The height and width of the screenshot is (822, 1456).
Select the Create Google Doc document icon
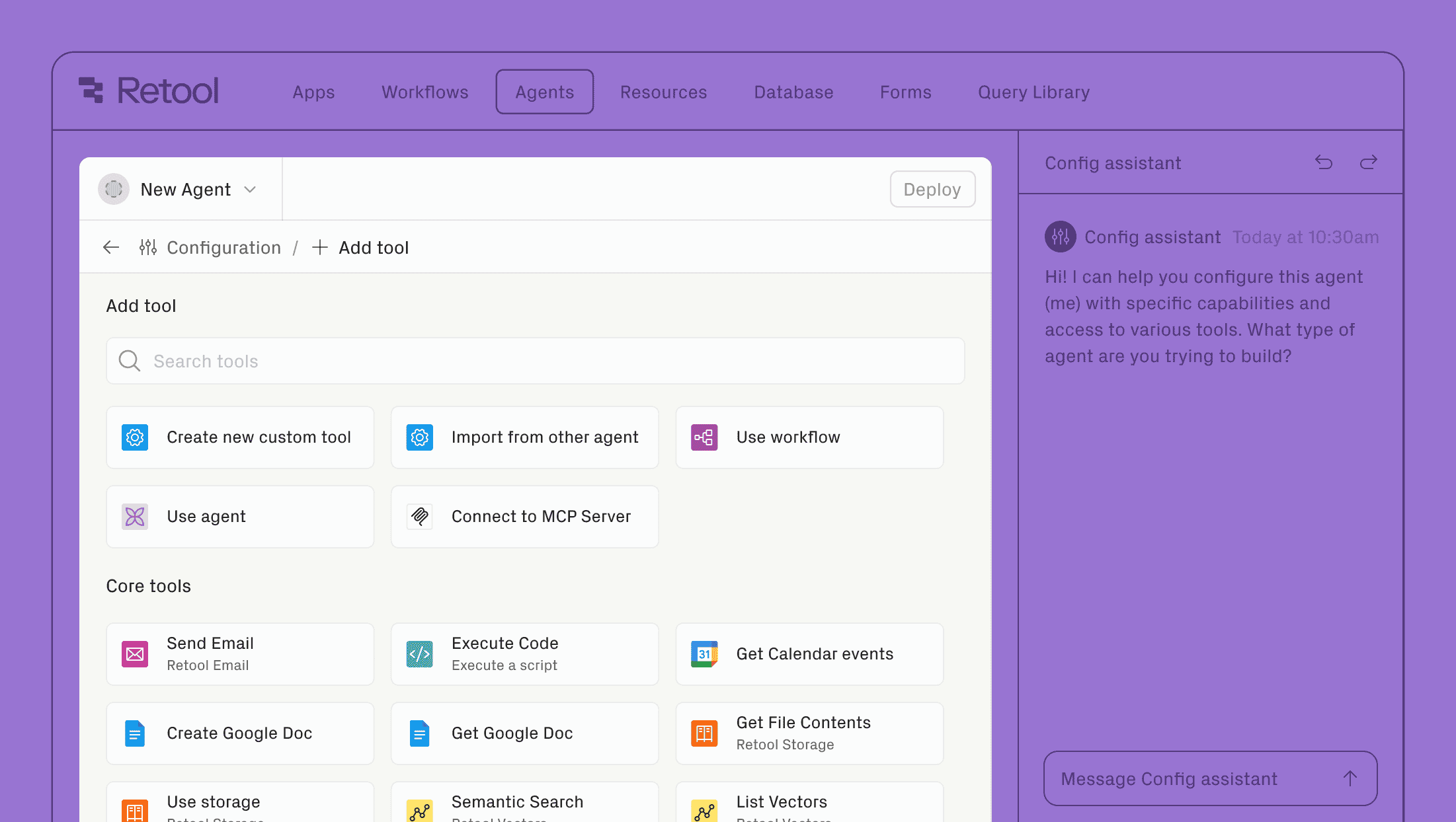[134, 733]
